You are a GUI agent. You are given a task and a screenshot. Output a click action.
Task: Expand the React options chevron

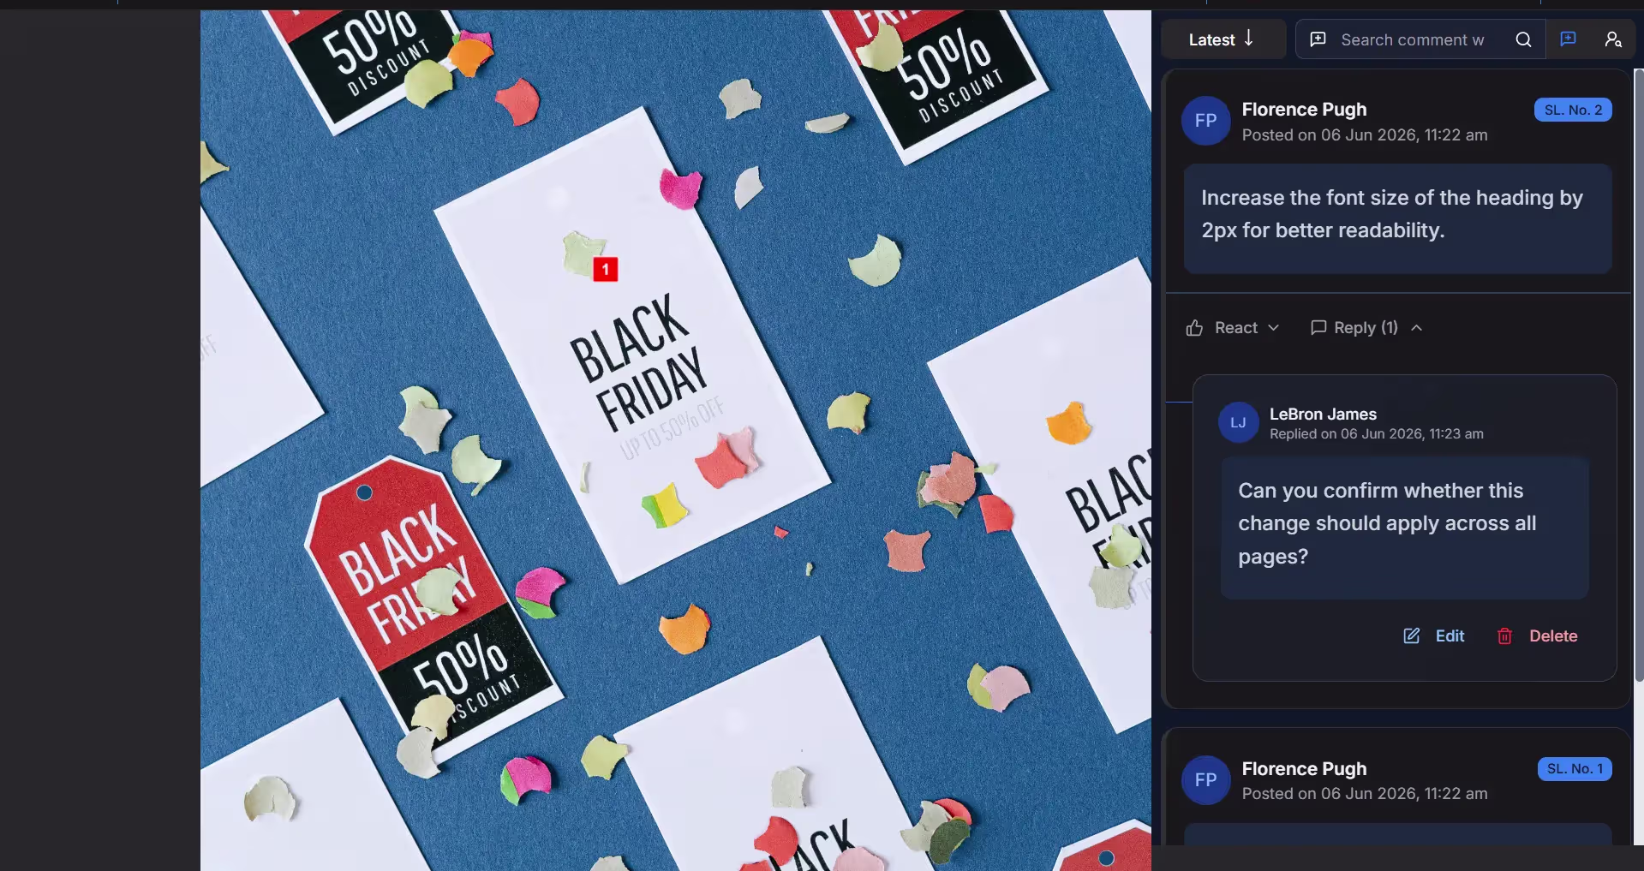[1274, 328]
